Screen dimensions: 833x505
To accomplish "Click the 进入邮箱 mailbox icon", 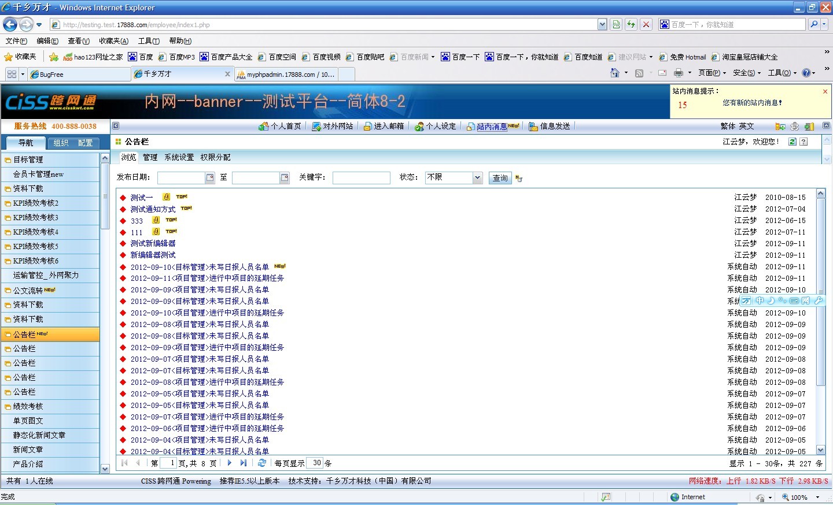I will pyautogui.click(x=367, y=127).
